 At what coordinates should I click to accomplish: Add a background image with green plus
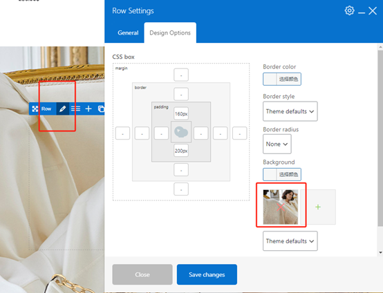tap(318, 207)
